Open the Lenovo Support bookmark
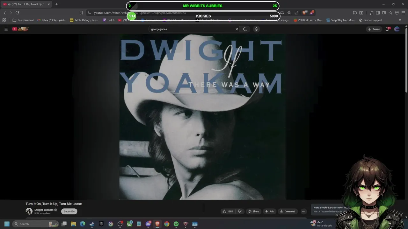This screenshot has height=229, width=408. click(370, 20)
